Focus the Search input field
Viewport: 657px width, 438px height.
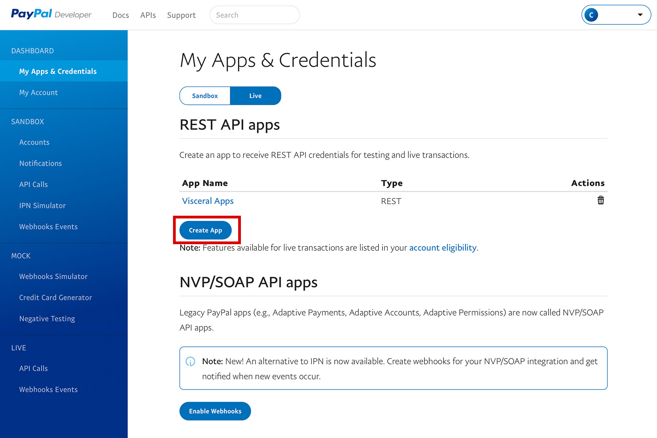[x=255, y=15]
